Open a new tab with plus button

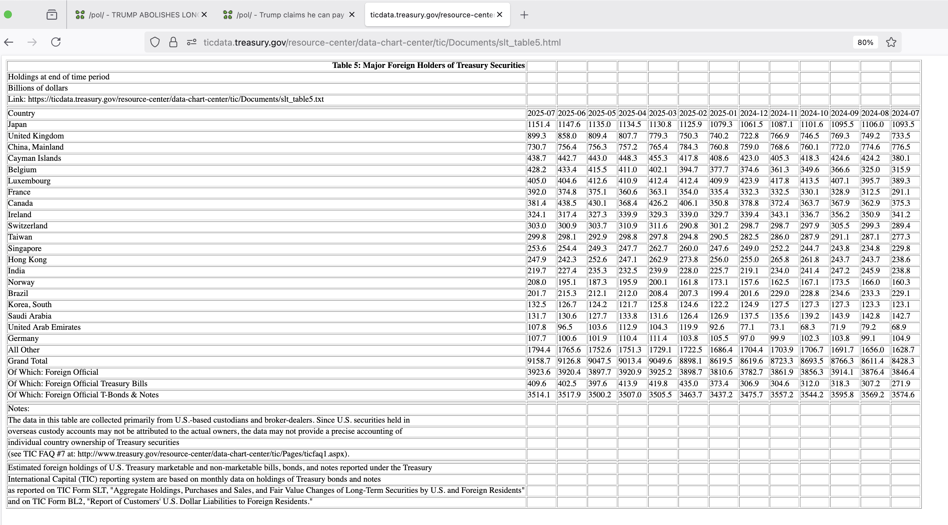pyautogui.click(x=524, y=15)
